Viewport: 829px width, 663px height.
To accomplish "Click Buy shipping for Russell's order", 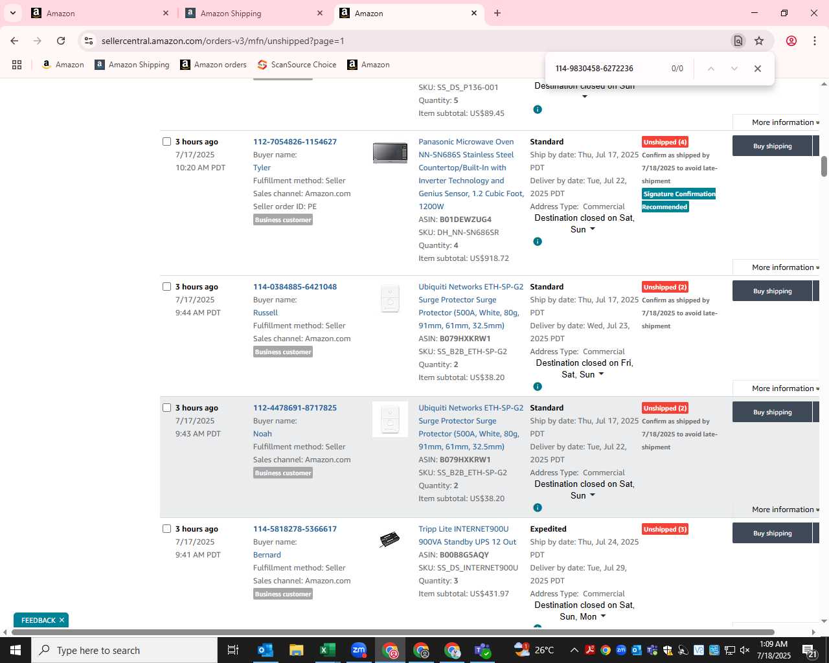I will [772, 291].
